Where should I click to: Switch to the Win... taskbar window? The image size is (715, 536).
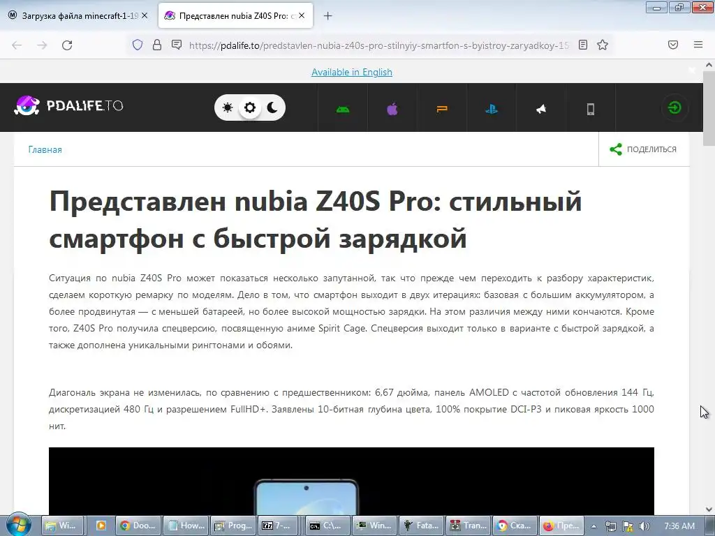[x=374, y=526]
